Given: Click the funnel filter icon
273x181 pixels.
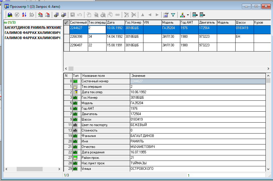Looking at the screenshot, I should pyautogui.click(x=173, y=15).
